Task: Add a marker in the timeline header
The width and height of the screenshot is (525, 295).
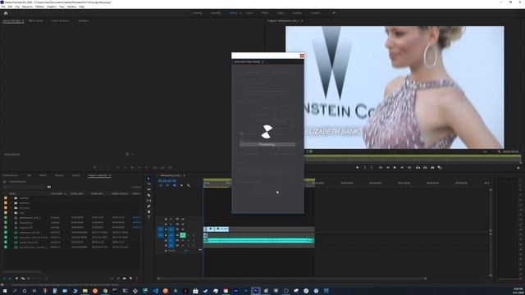Action: tap(181, 186)
